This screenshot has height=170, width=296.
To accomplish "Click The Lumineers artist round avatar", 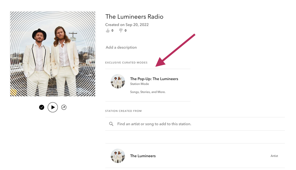I will pos(118,156).
